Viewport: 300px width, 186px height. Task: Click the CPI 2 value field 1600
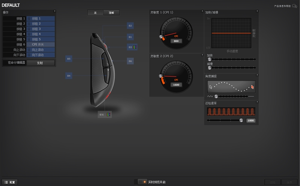pyautogui.click(x=176, y=85)
